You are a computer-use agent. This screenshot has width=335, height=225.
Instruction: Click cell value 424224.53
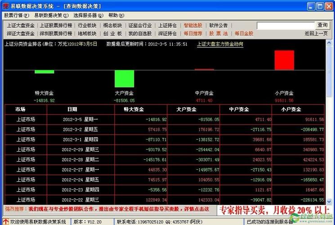click(x=313, y=160)
